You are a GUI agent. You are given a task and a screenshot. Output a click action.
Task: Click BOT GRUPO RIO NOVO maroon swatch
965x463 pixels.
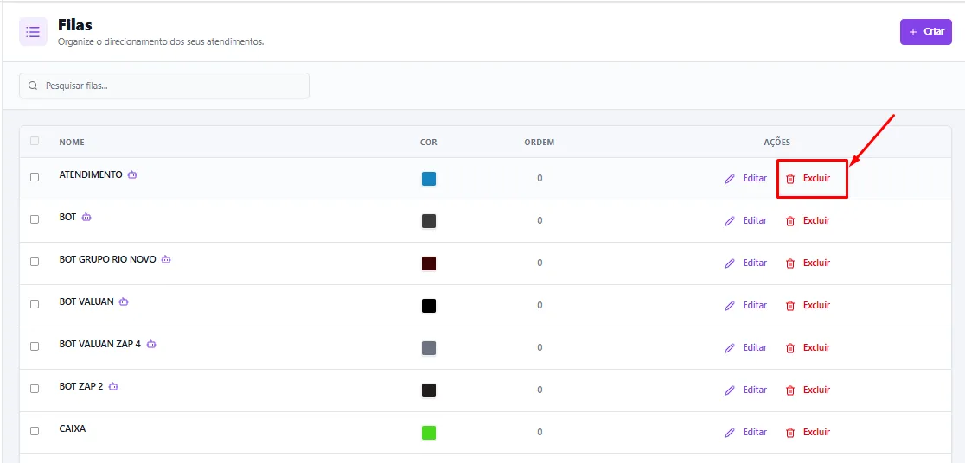pos(429,263)
